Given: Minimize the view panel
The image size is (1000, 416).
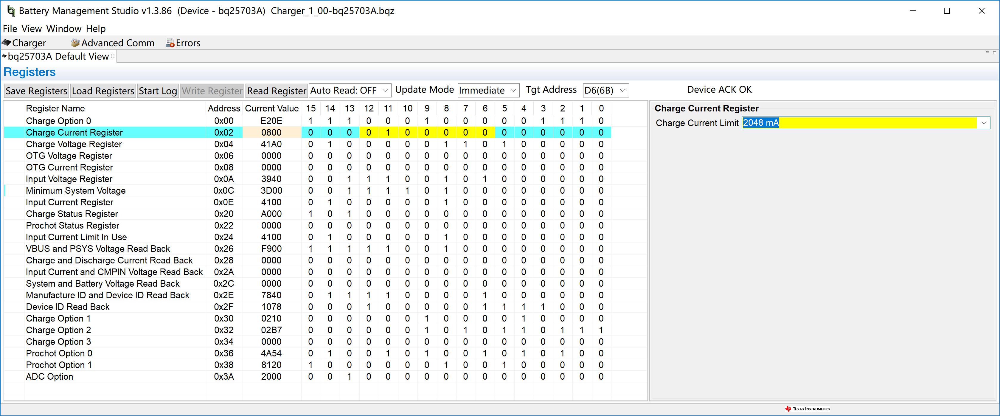Looking at the screenshot, I should coord(987,52).
